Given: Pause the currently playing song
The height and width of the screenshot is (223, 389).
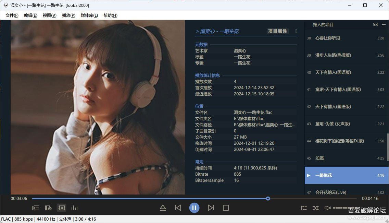Looking at the screenshot, I should tap(194, 208).
